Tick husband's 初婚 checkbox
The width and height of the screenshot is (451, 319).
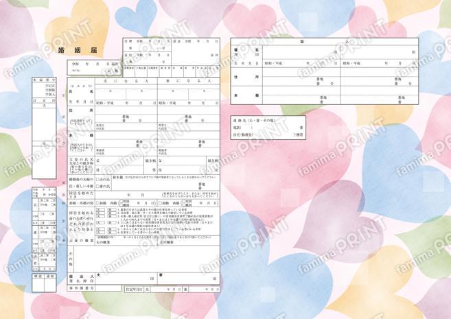(x=97, y=203)
